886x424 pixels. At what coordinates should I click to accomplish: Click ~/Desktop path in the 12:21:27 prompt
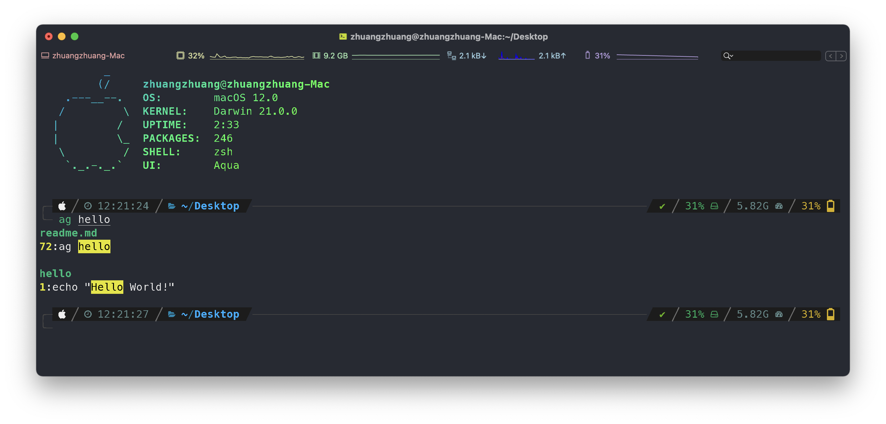pos(210,314)
